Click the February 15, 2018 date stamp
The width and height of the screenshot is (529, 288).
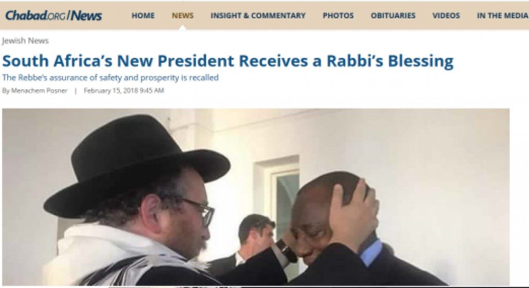pyautogui.click(x=124, y=90)
